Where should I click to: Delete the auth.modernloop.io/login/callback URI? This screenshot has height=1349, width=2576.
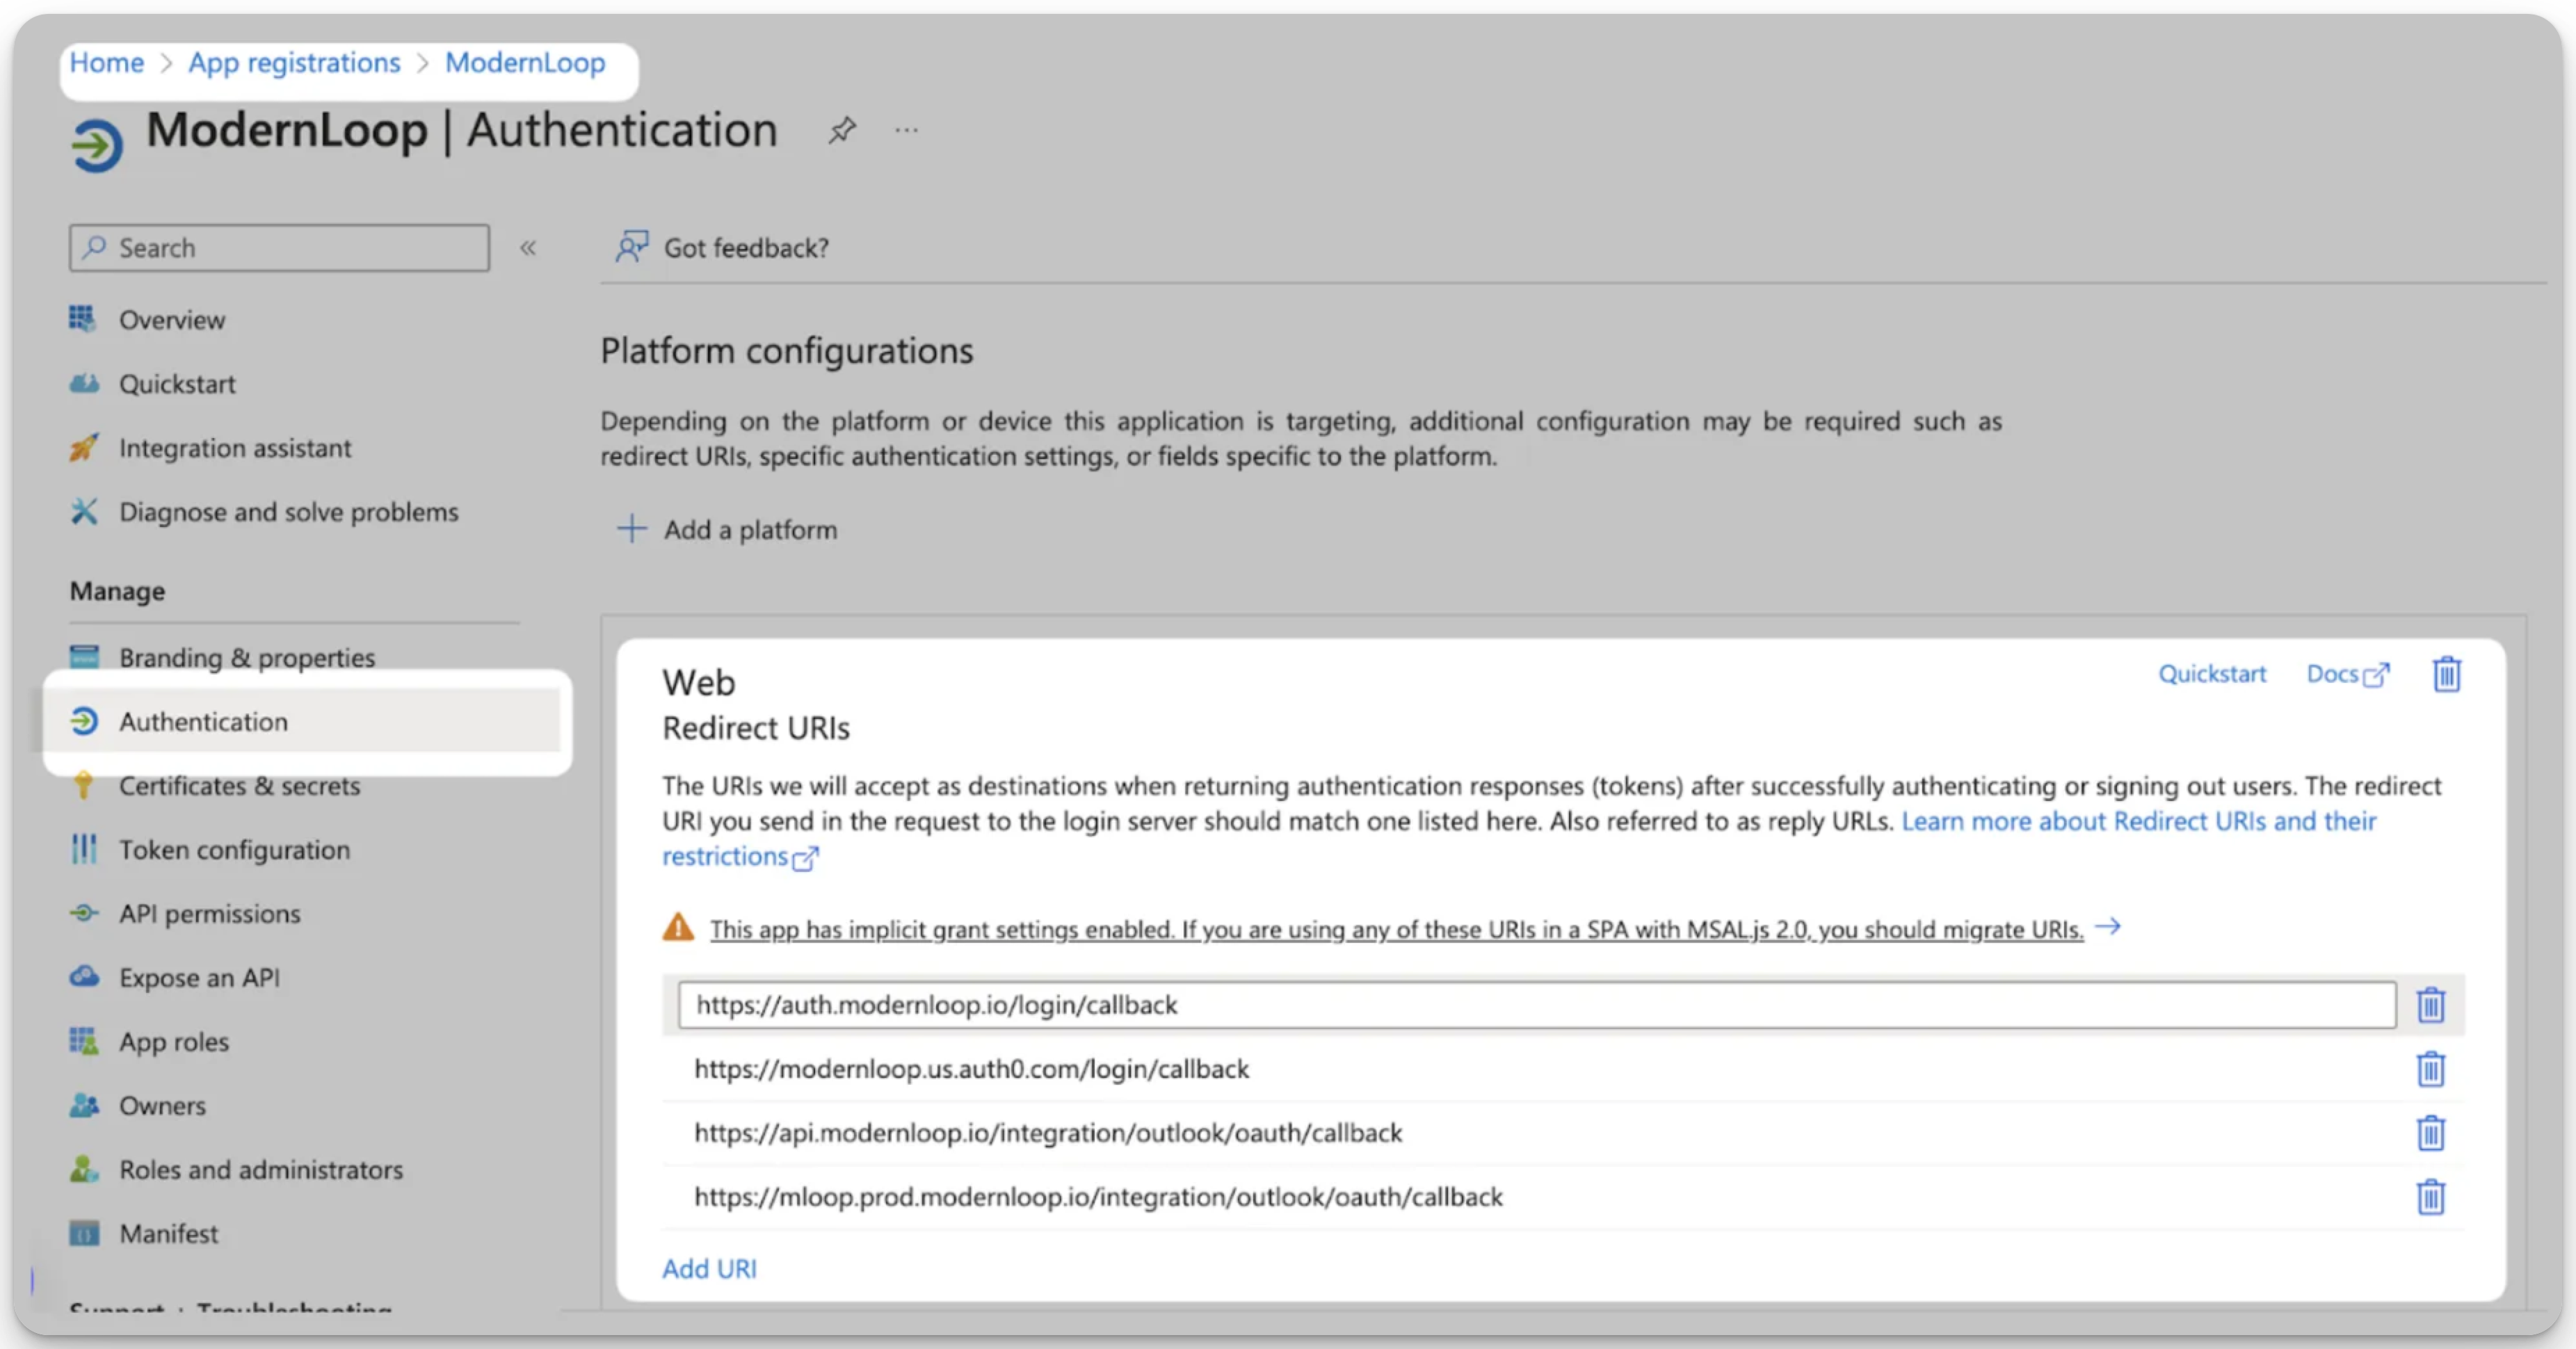(x=2430, y=1005)
